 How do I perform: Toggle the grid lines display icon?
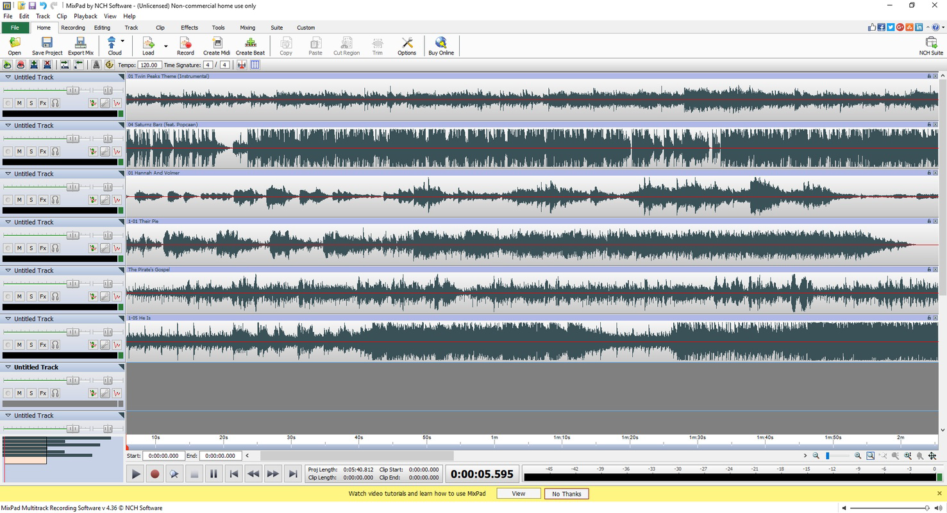[255, 65]
